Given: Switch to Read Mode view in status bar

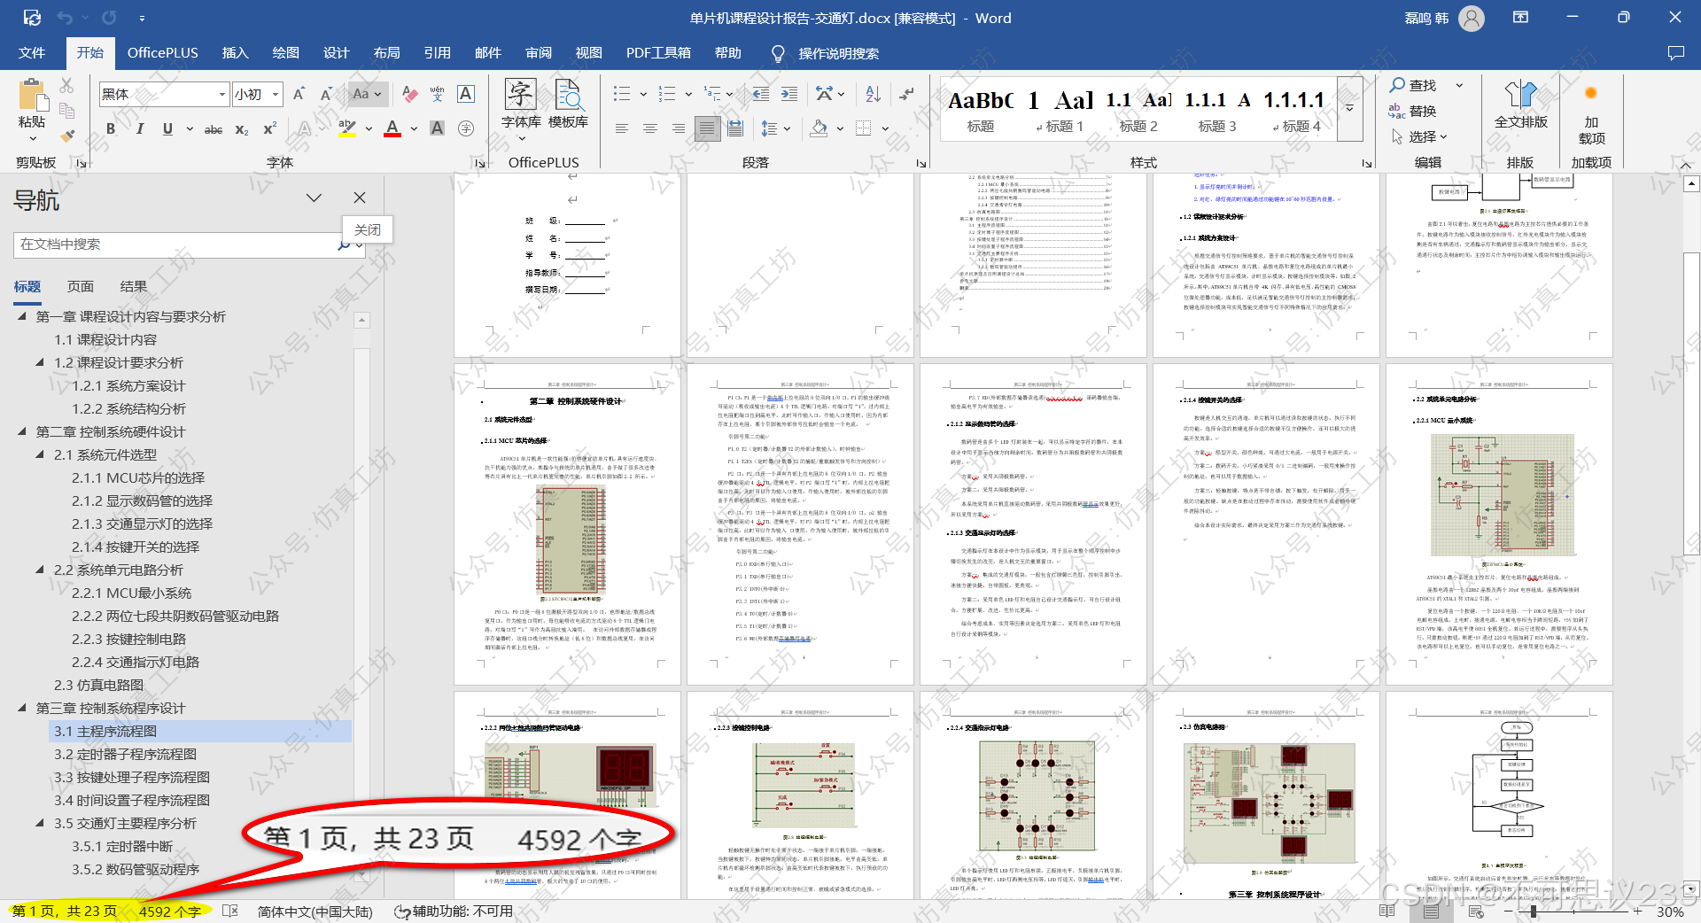Looking at the screenshot, I should pos(1387,911).
